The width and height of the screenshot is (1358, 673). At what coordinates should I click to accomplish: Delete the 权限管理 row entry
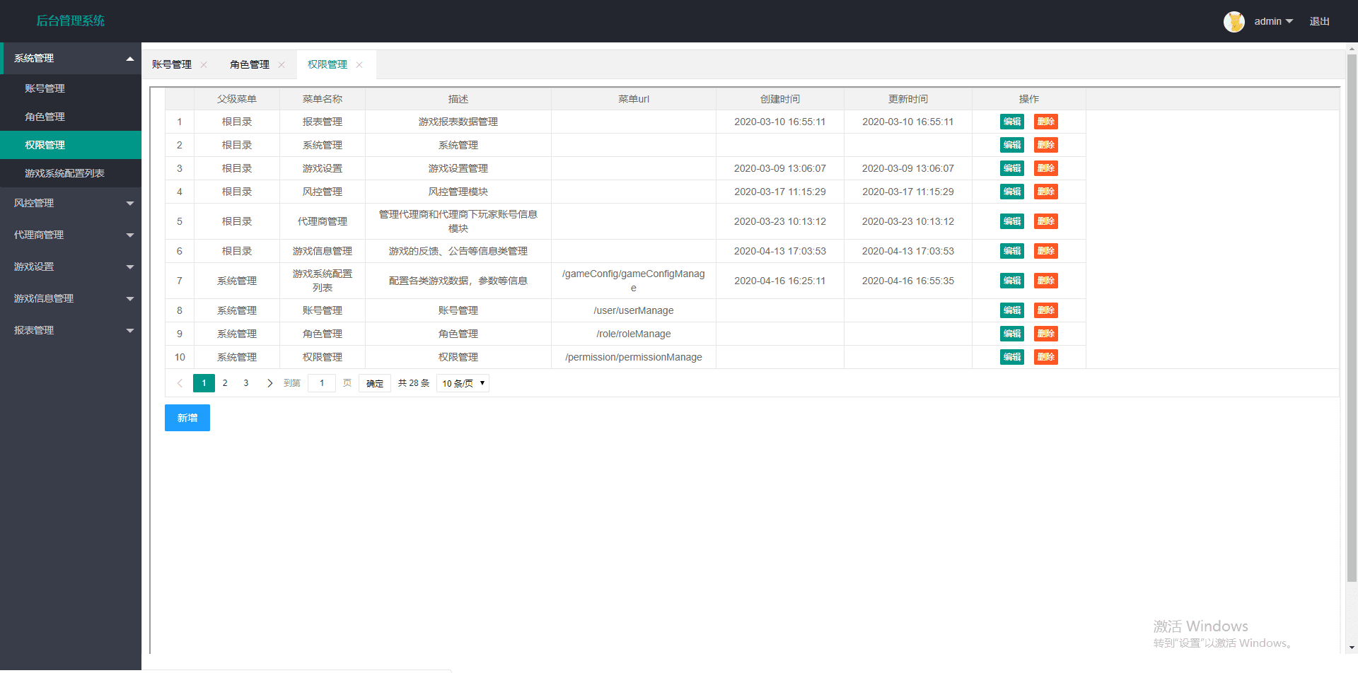(1045, 357)
